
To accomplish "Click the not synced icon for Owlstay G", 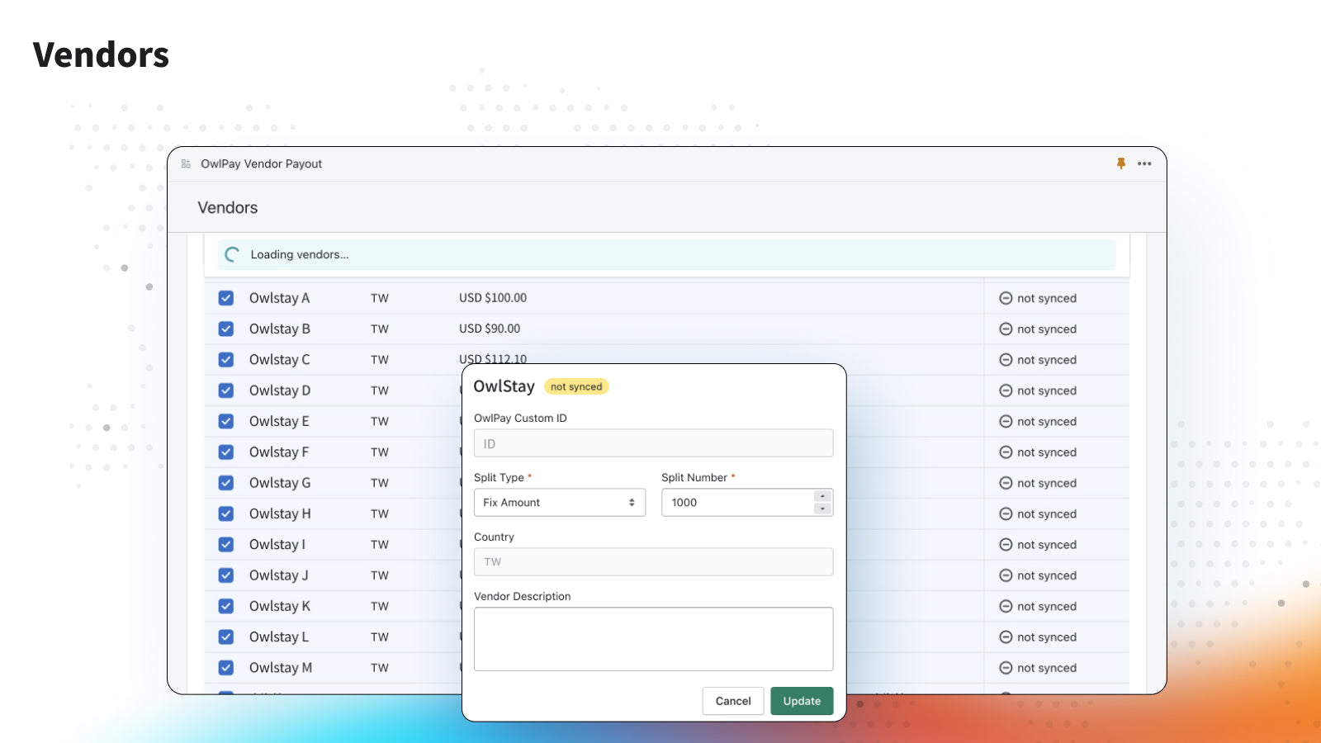I will [1005, 483].
